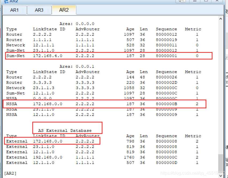Click Sum-Net LinkState ID 23.1.1.0
This screenshot has height=178, width=228.
point(44,50)
